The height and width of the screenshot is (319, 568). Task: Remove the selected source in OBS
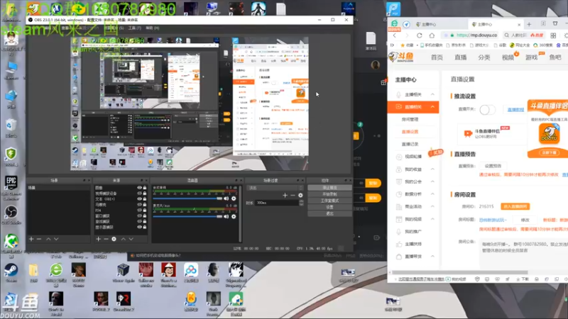pos(106,239)
